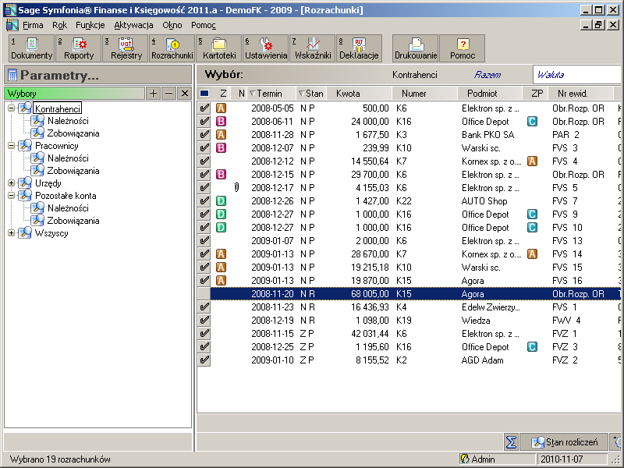Viewport: 624px width, 468px height.
Task: Click the sigma sum icon
Action: (512, 442)
